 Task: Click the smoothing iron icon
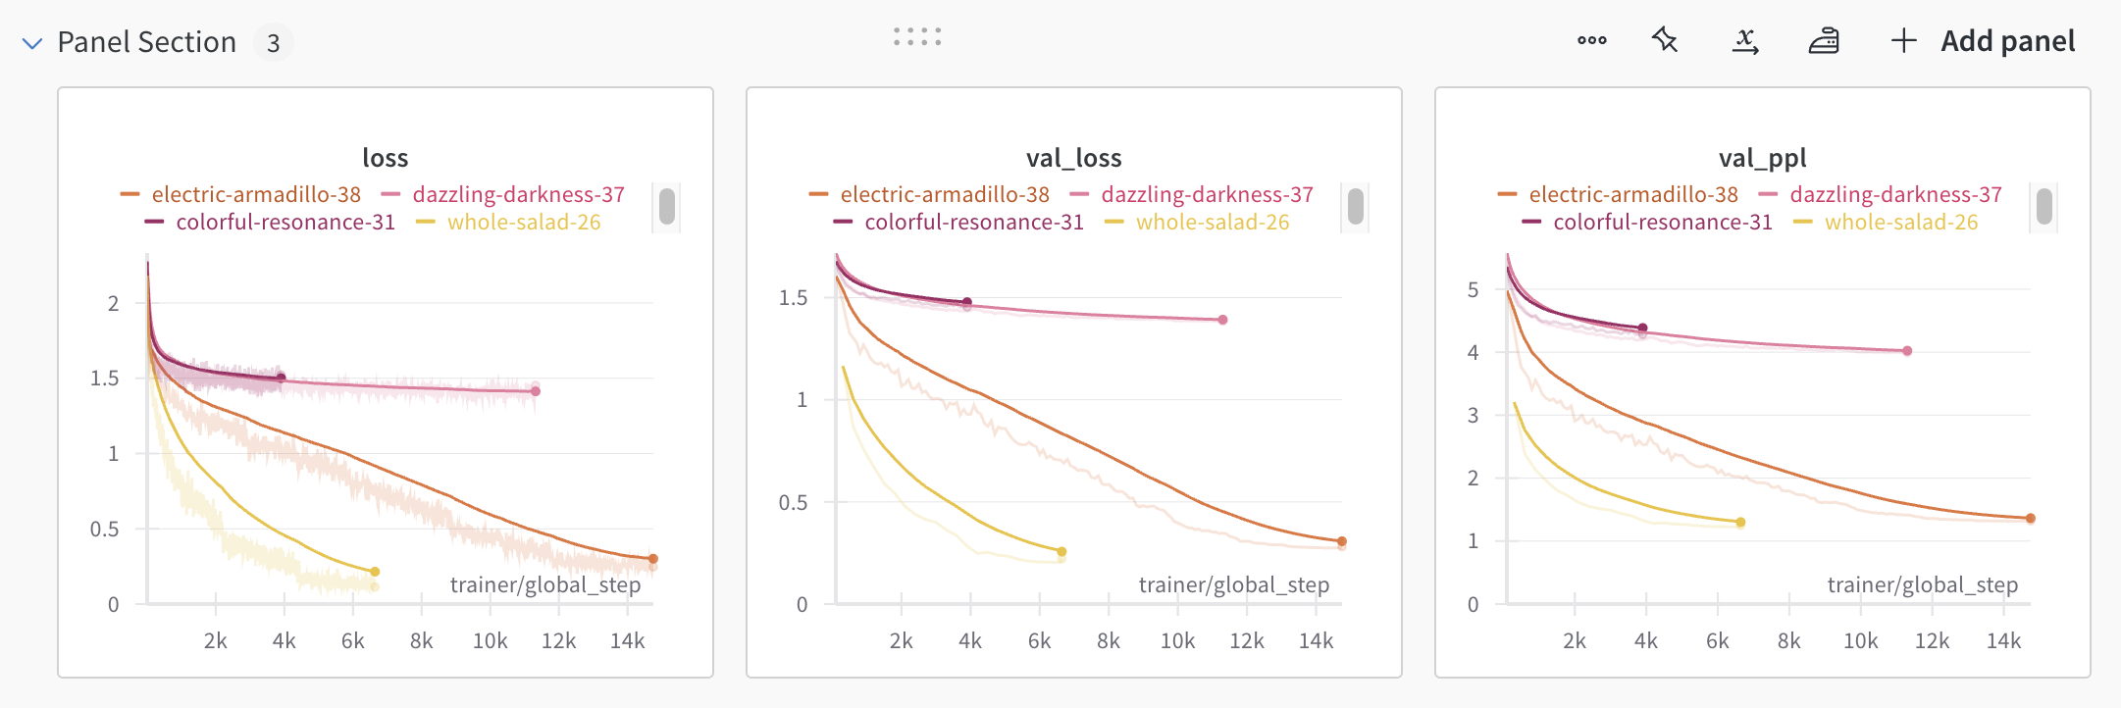(x=1824, y=41)
